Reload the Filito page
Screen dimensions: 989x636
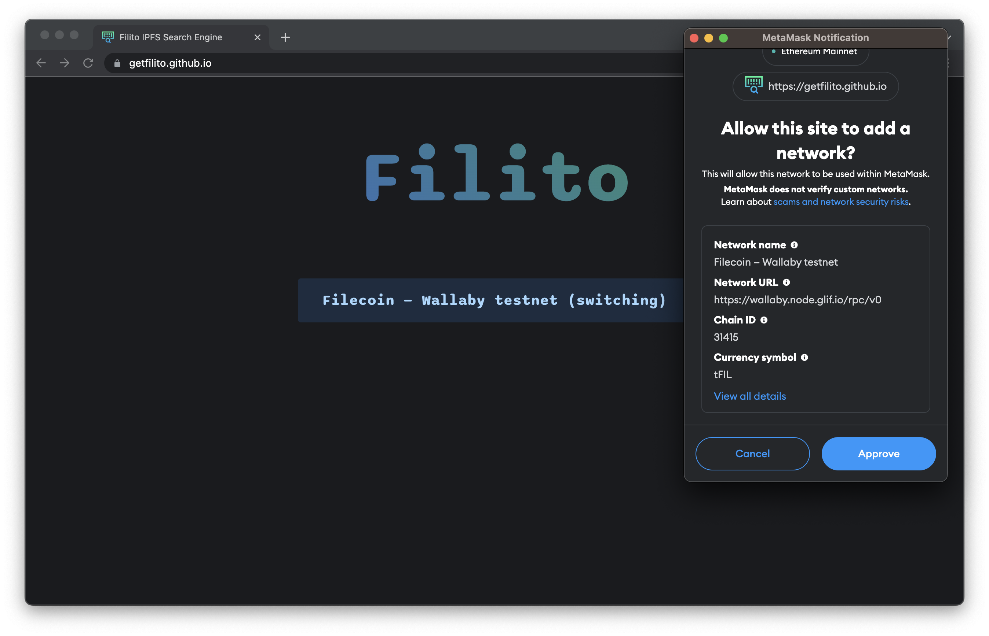click(88, 63)
